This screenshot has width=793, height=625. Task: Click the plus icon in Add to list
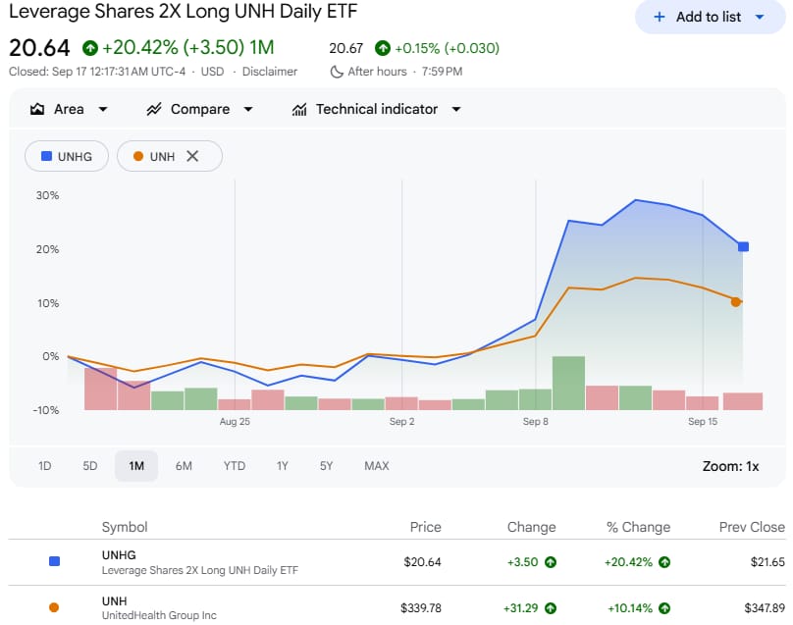click(659, 17)
